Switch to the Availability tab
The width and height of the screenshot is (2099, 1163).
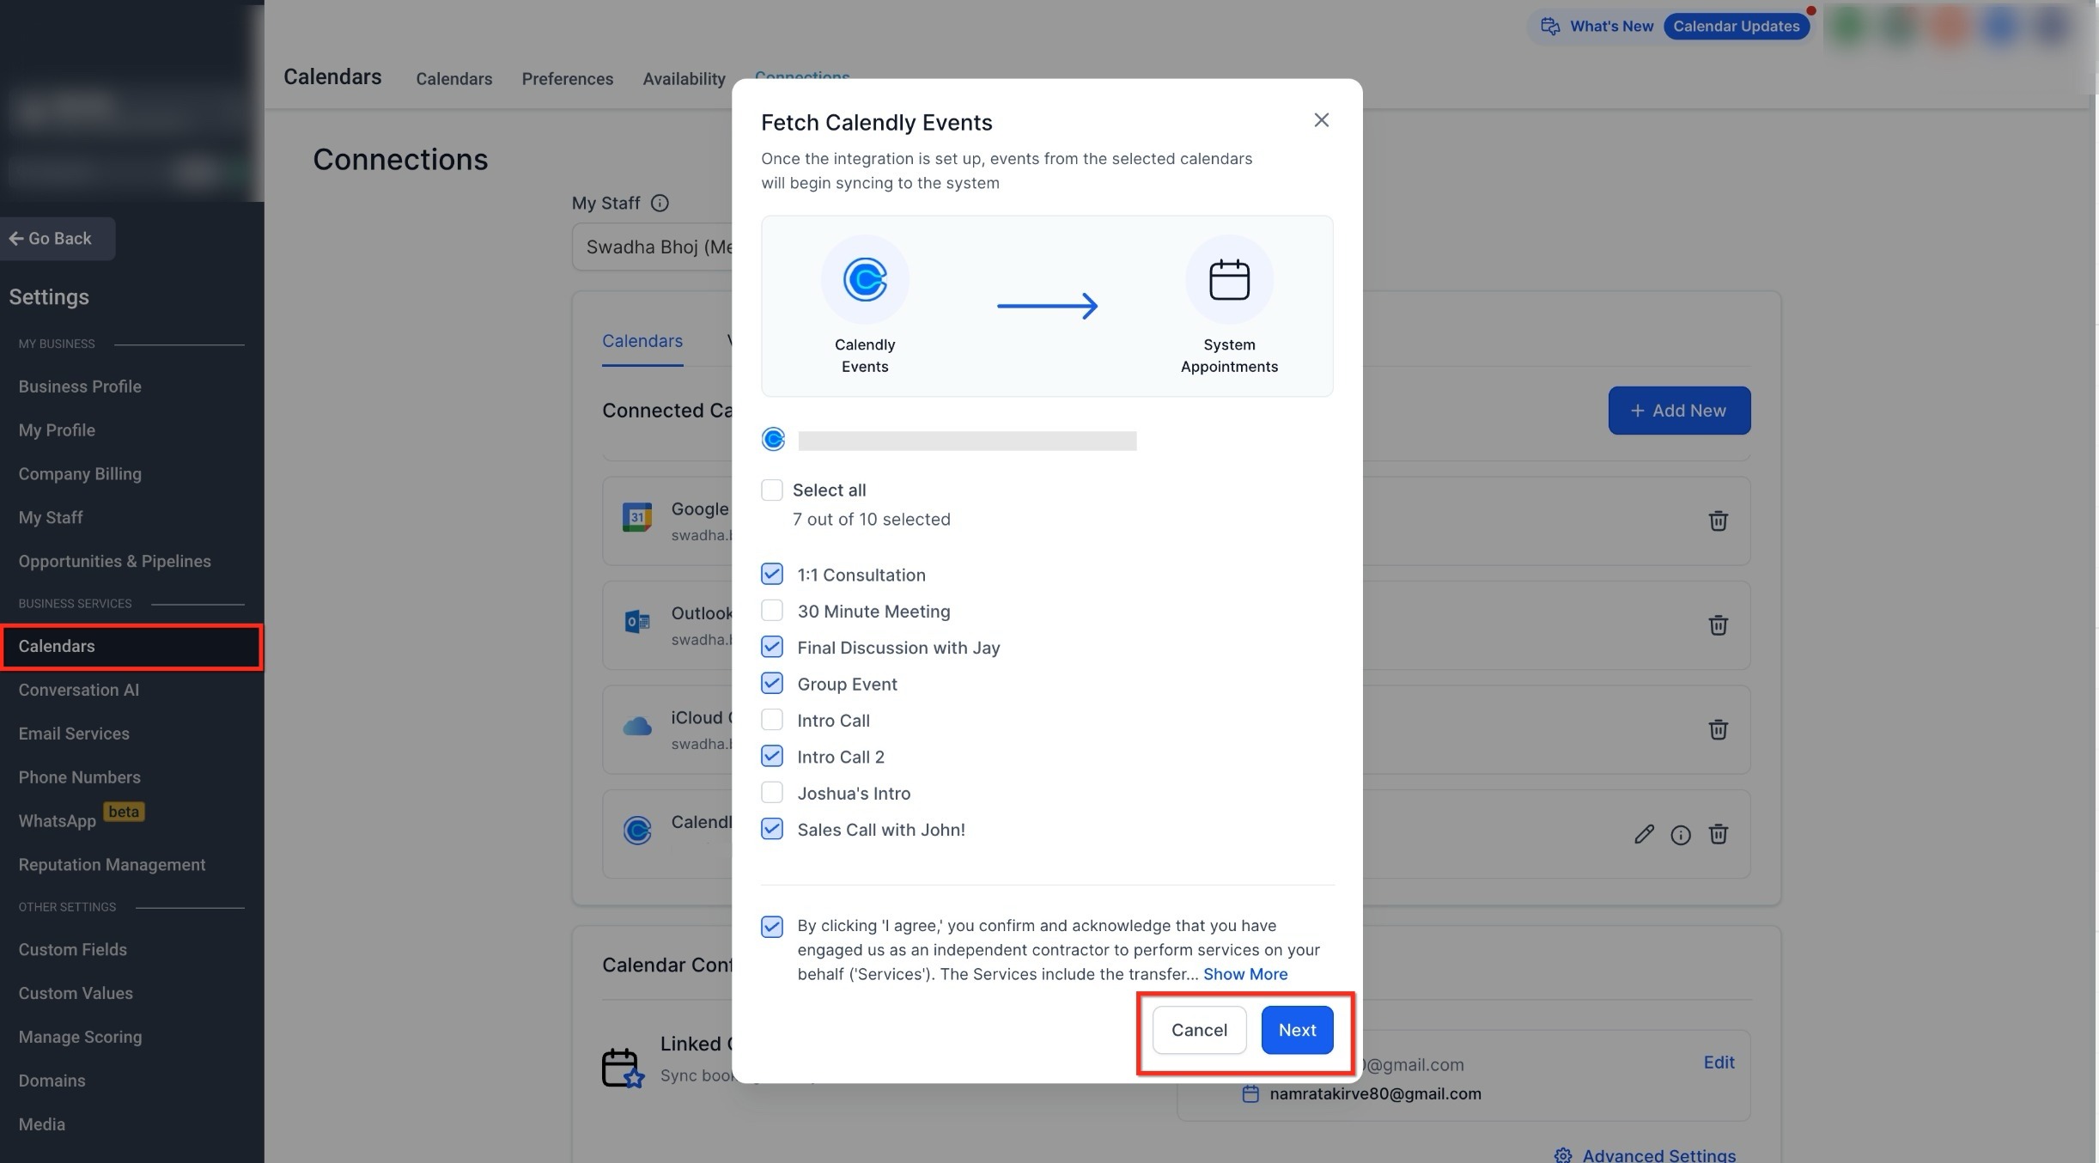point(684,79)
